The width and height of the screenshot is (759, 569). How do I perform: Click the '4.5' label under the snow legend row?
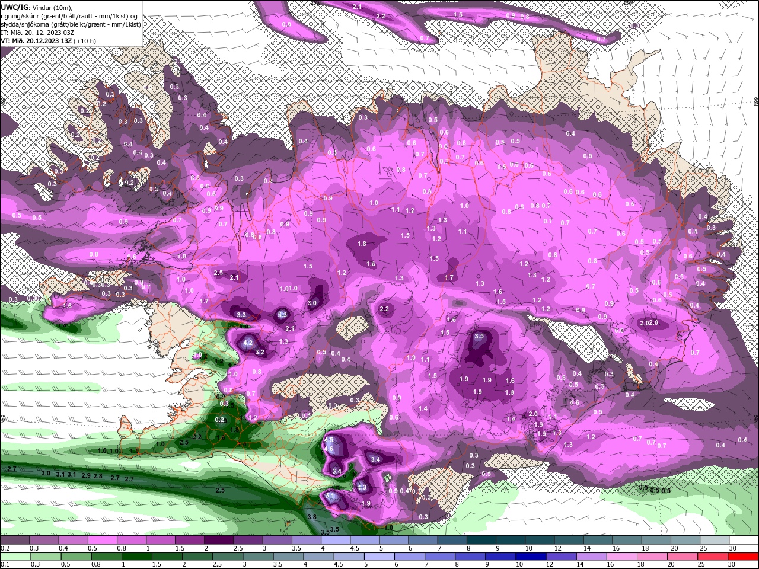(355, 548)
